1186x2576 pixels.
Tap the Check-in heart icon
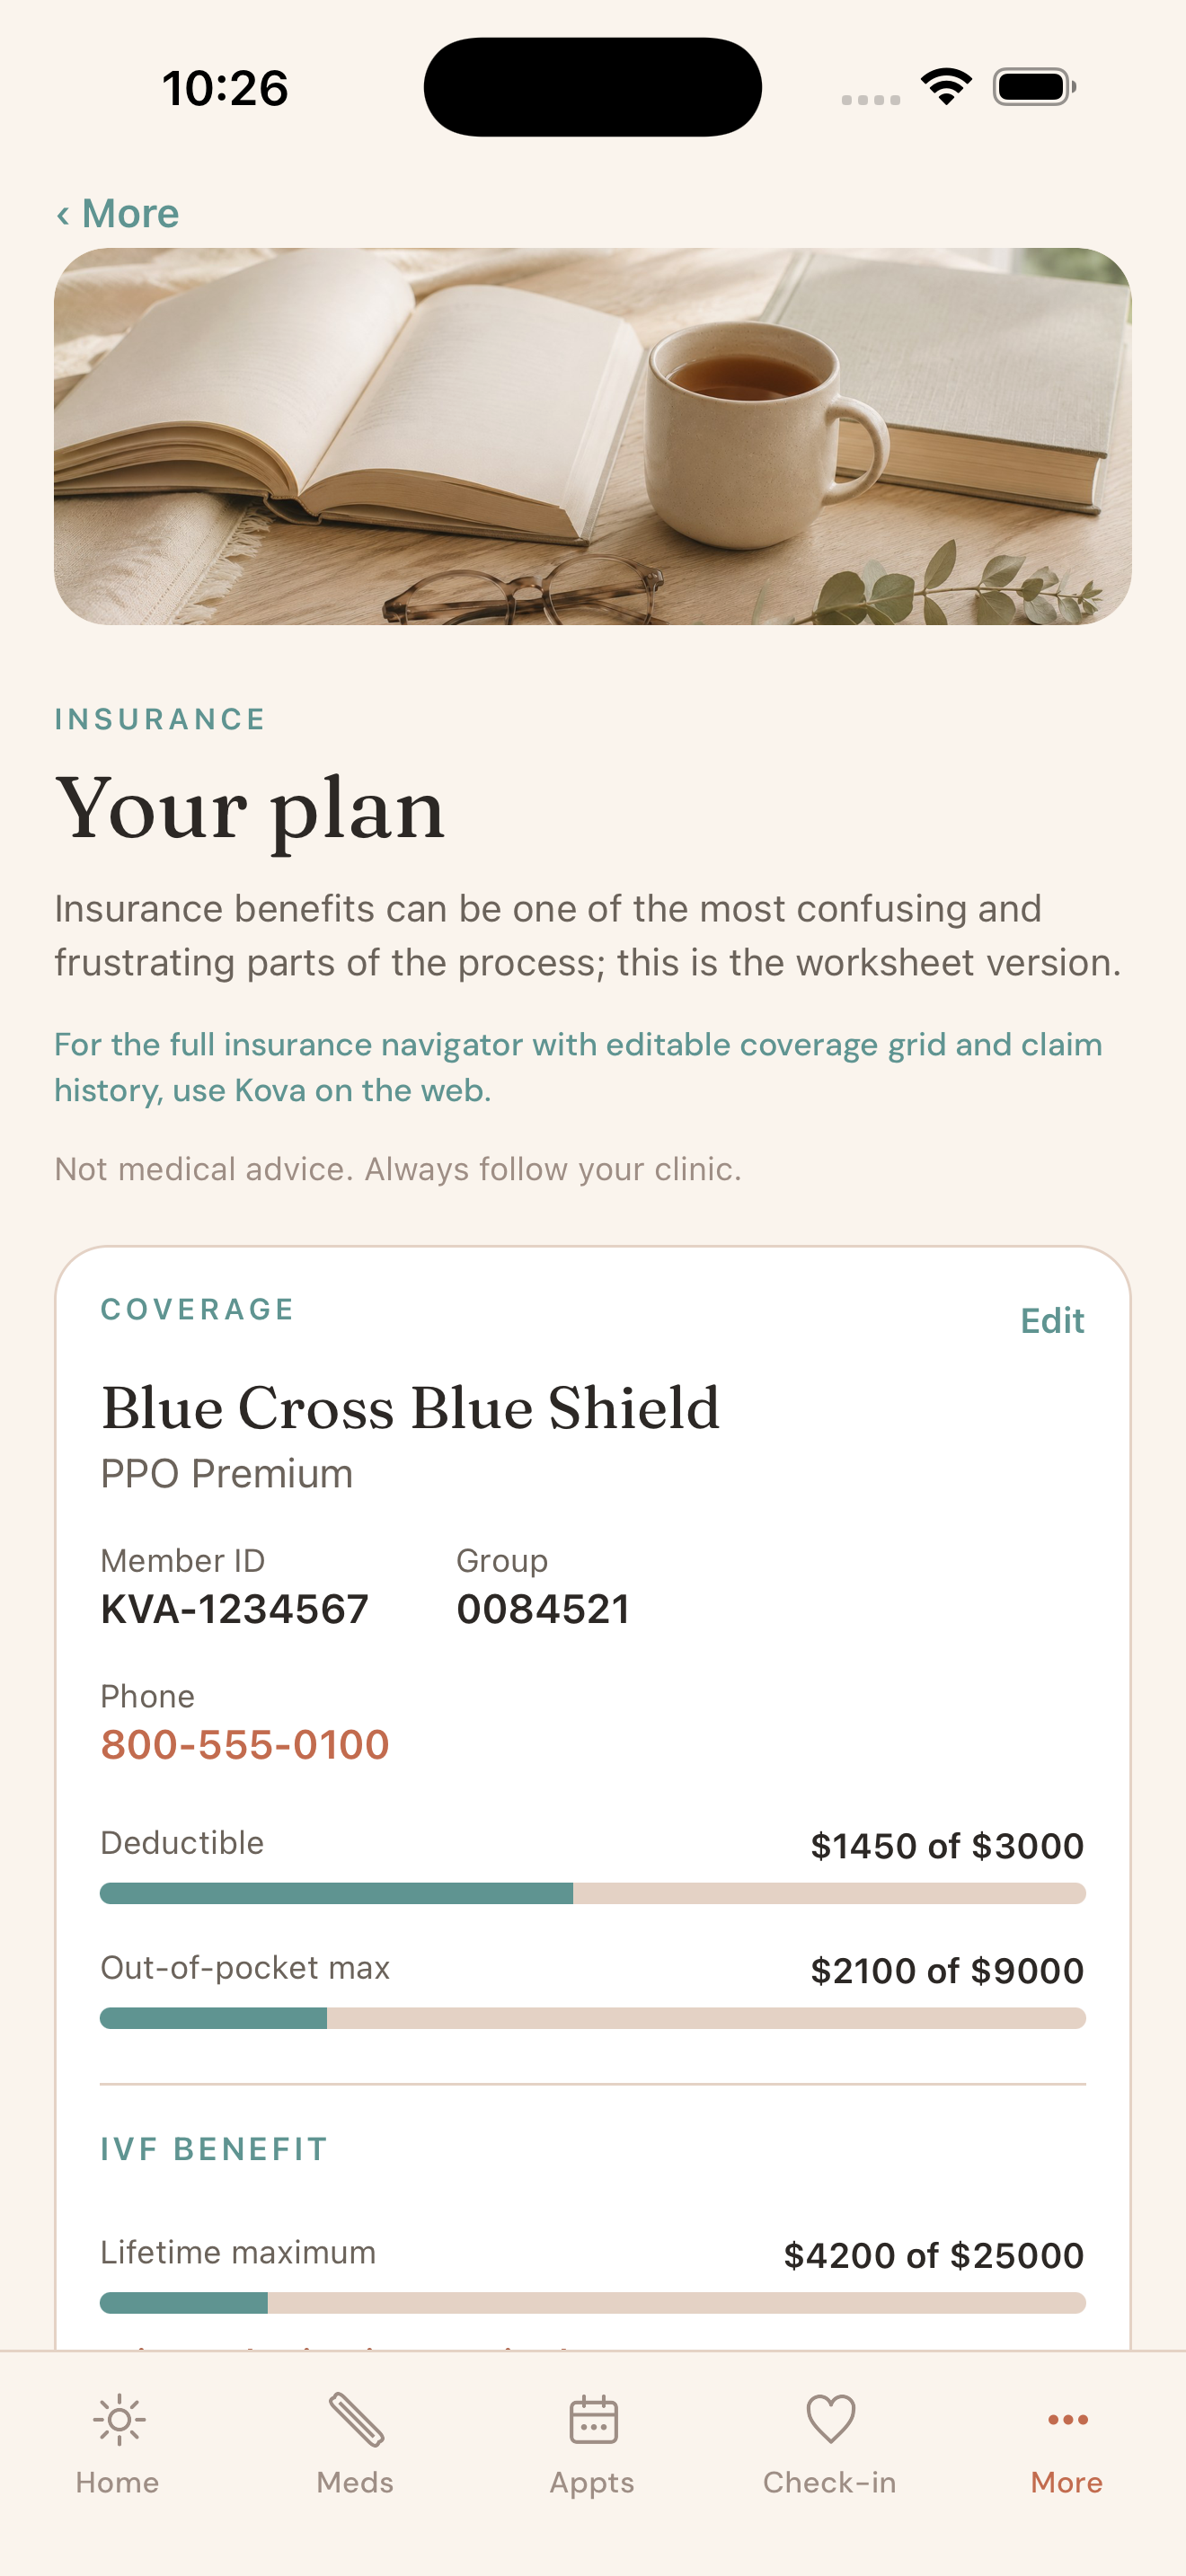pos(830,2420)
